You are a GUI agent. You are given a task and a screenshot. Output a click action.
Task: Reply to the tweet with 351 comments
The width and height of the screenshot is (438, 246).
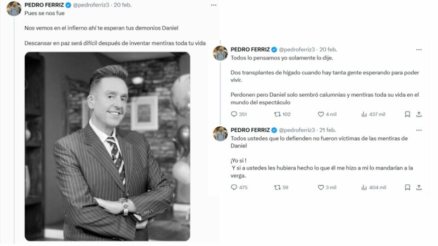click(234, 114)
